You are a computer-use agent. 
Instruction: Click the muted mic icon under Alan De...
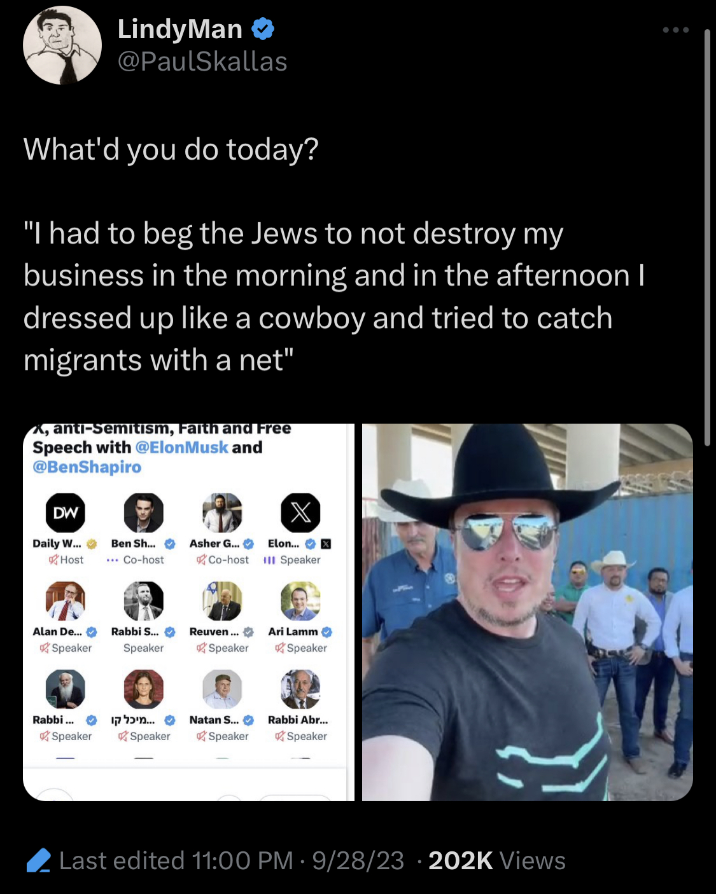coord(45,648)
